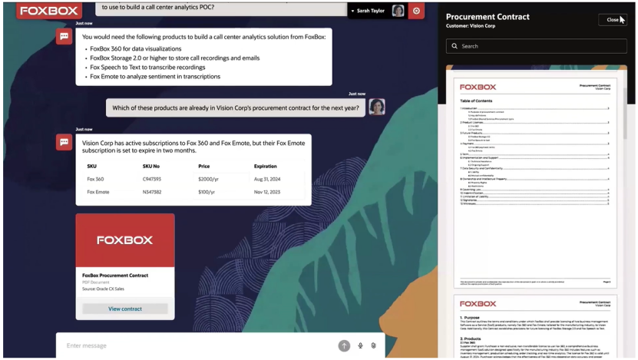Image resolution: width=638 pixels, height=360 pixels.
Task: Click the FoxBox Procurement Contract title text
Action: point(115,276)
